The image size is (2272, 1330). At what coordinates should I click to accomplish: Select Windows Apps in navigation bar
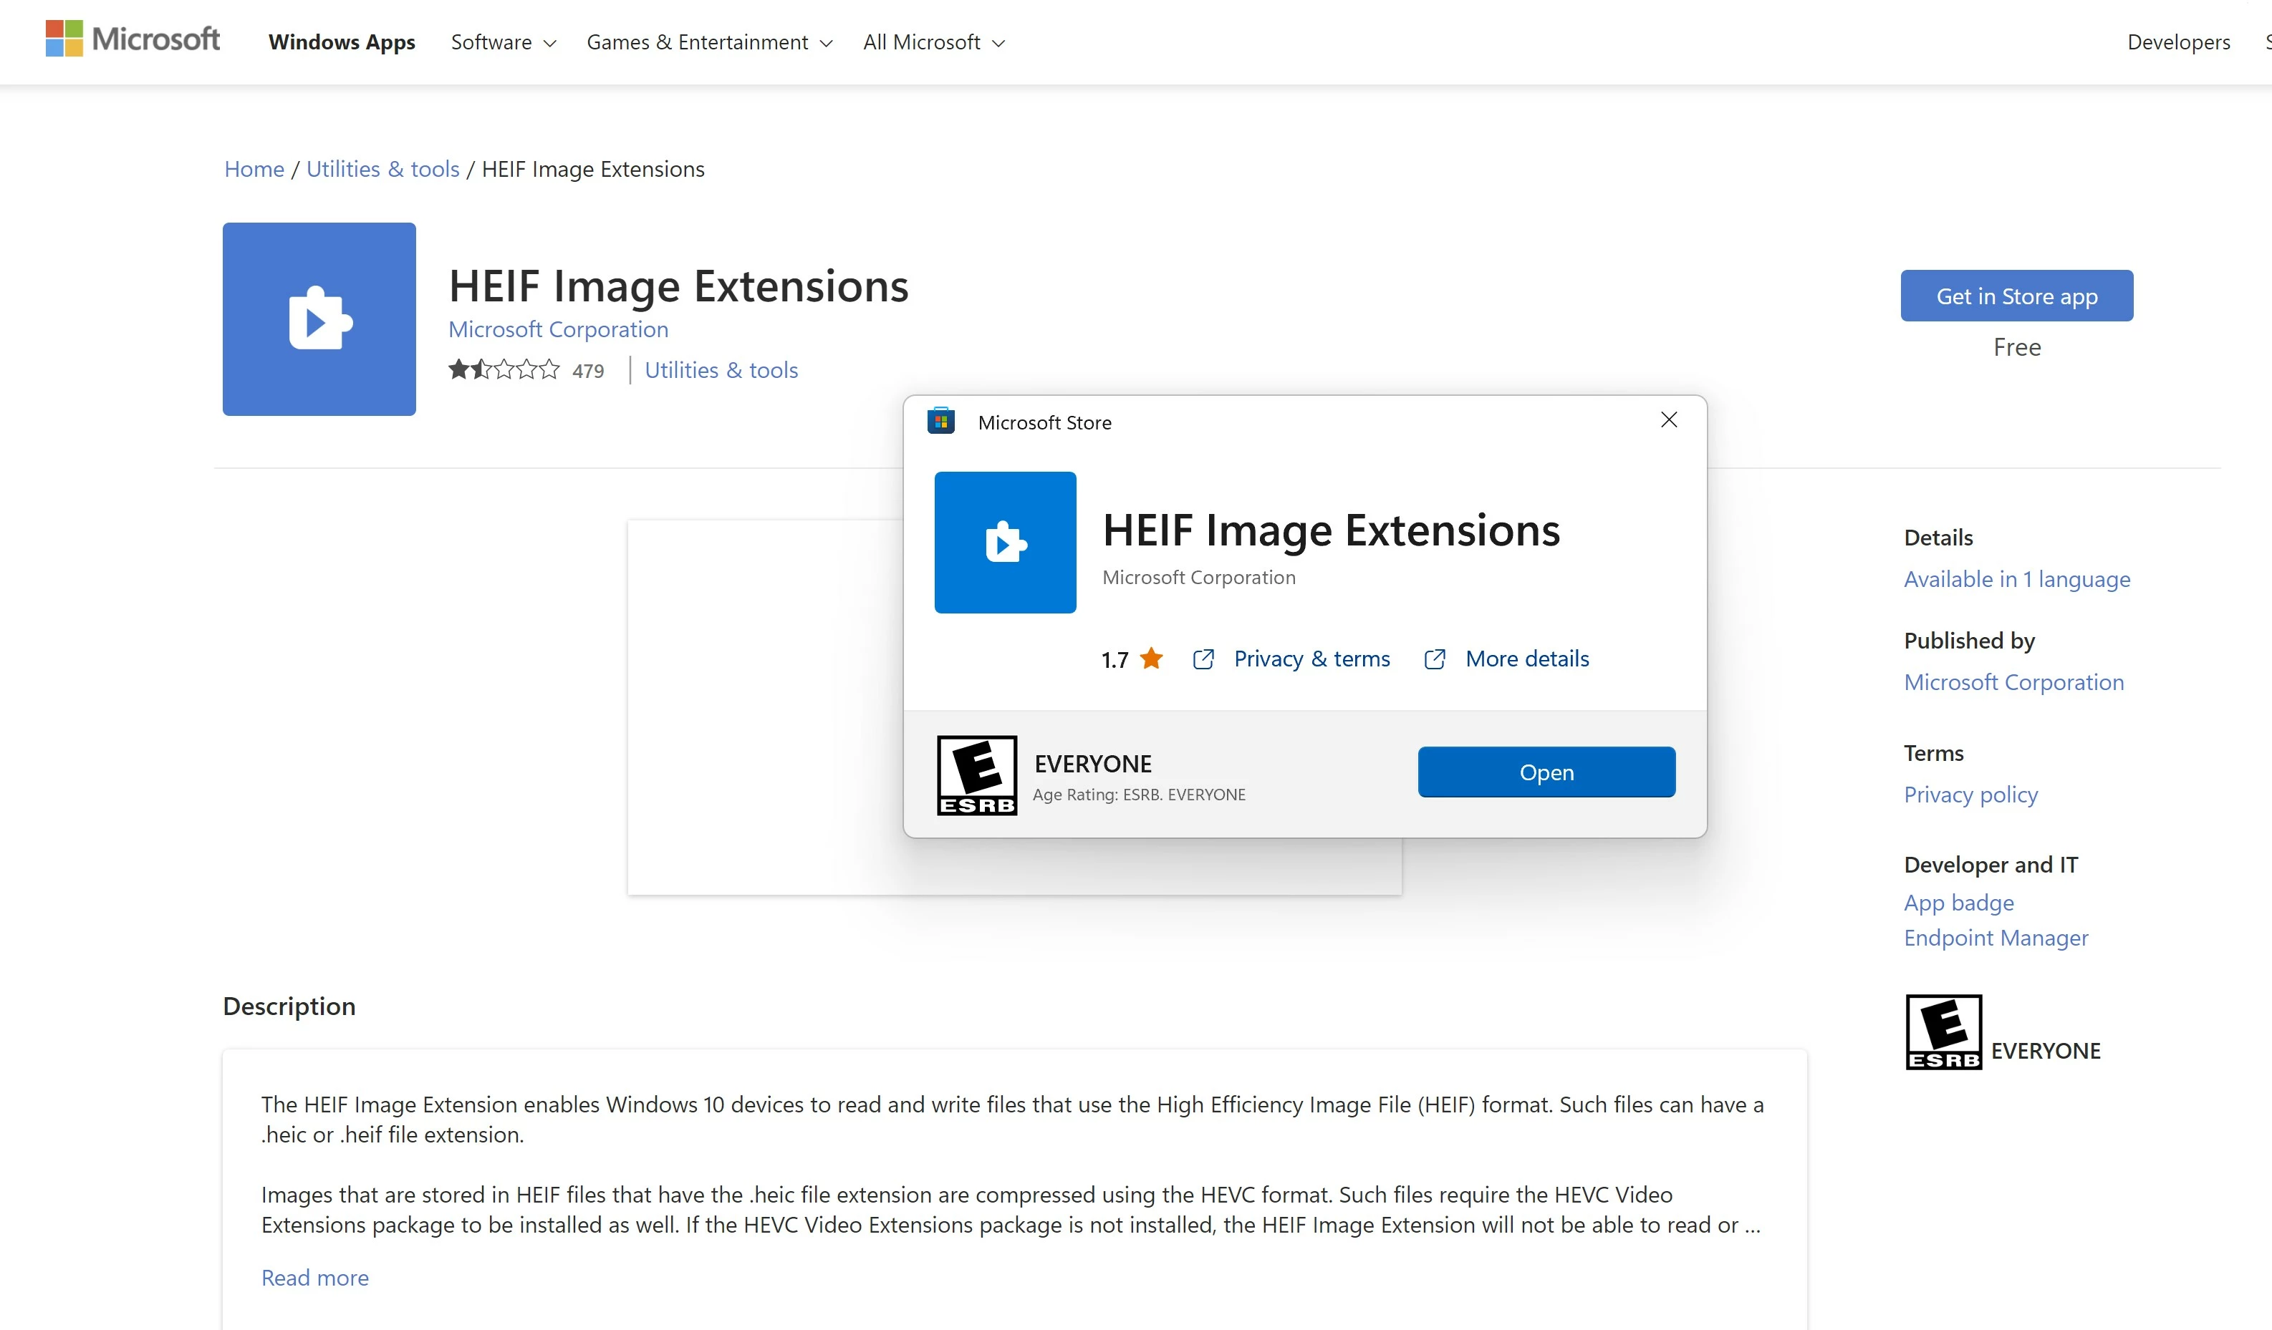click(342, 42)
